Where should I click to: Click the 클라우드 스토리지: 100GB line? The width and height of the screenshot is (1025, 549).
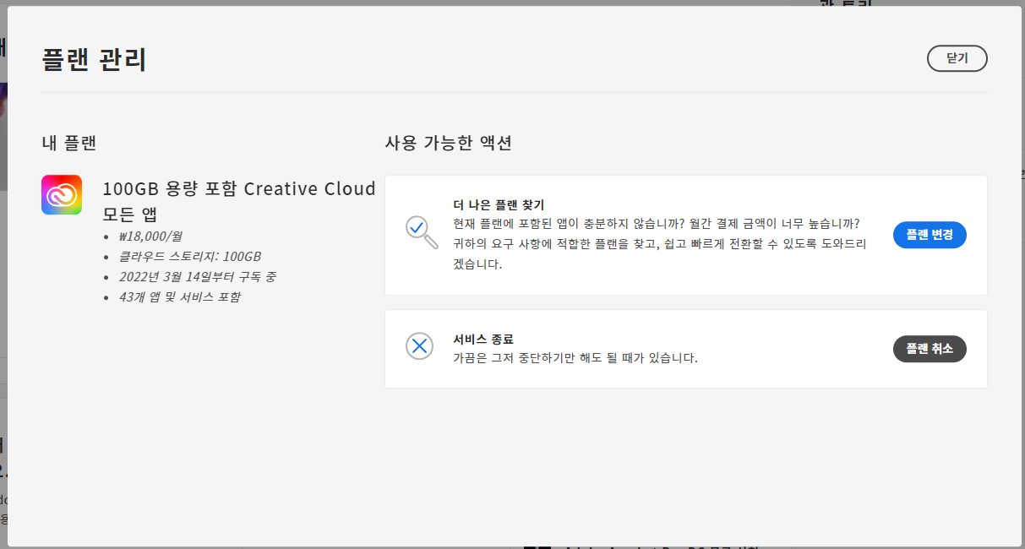click(189, 256)
